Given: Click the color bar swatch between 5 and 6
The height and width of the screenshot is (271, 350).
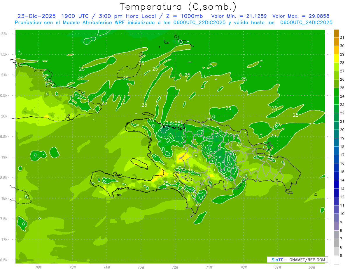Looking at the screenshot, I should point(337,252).
